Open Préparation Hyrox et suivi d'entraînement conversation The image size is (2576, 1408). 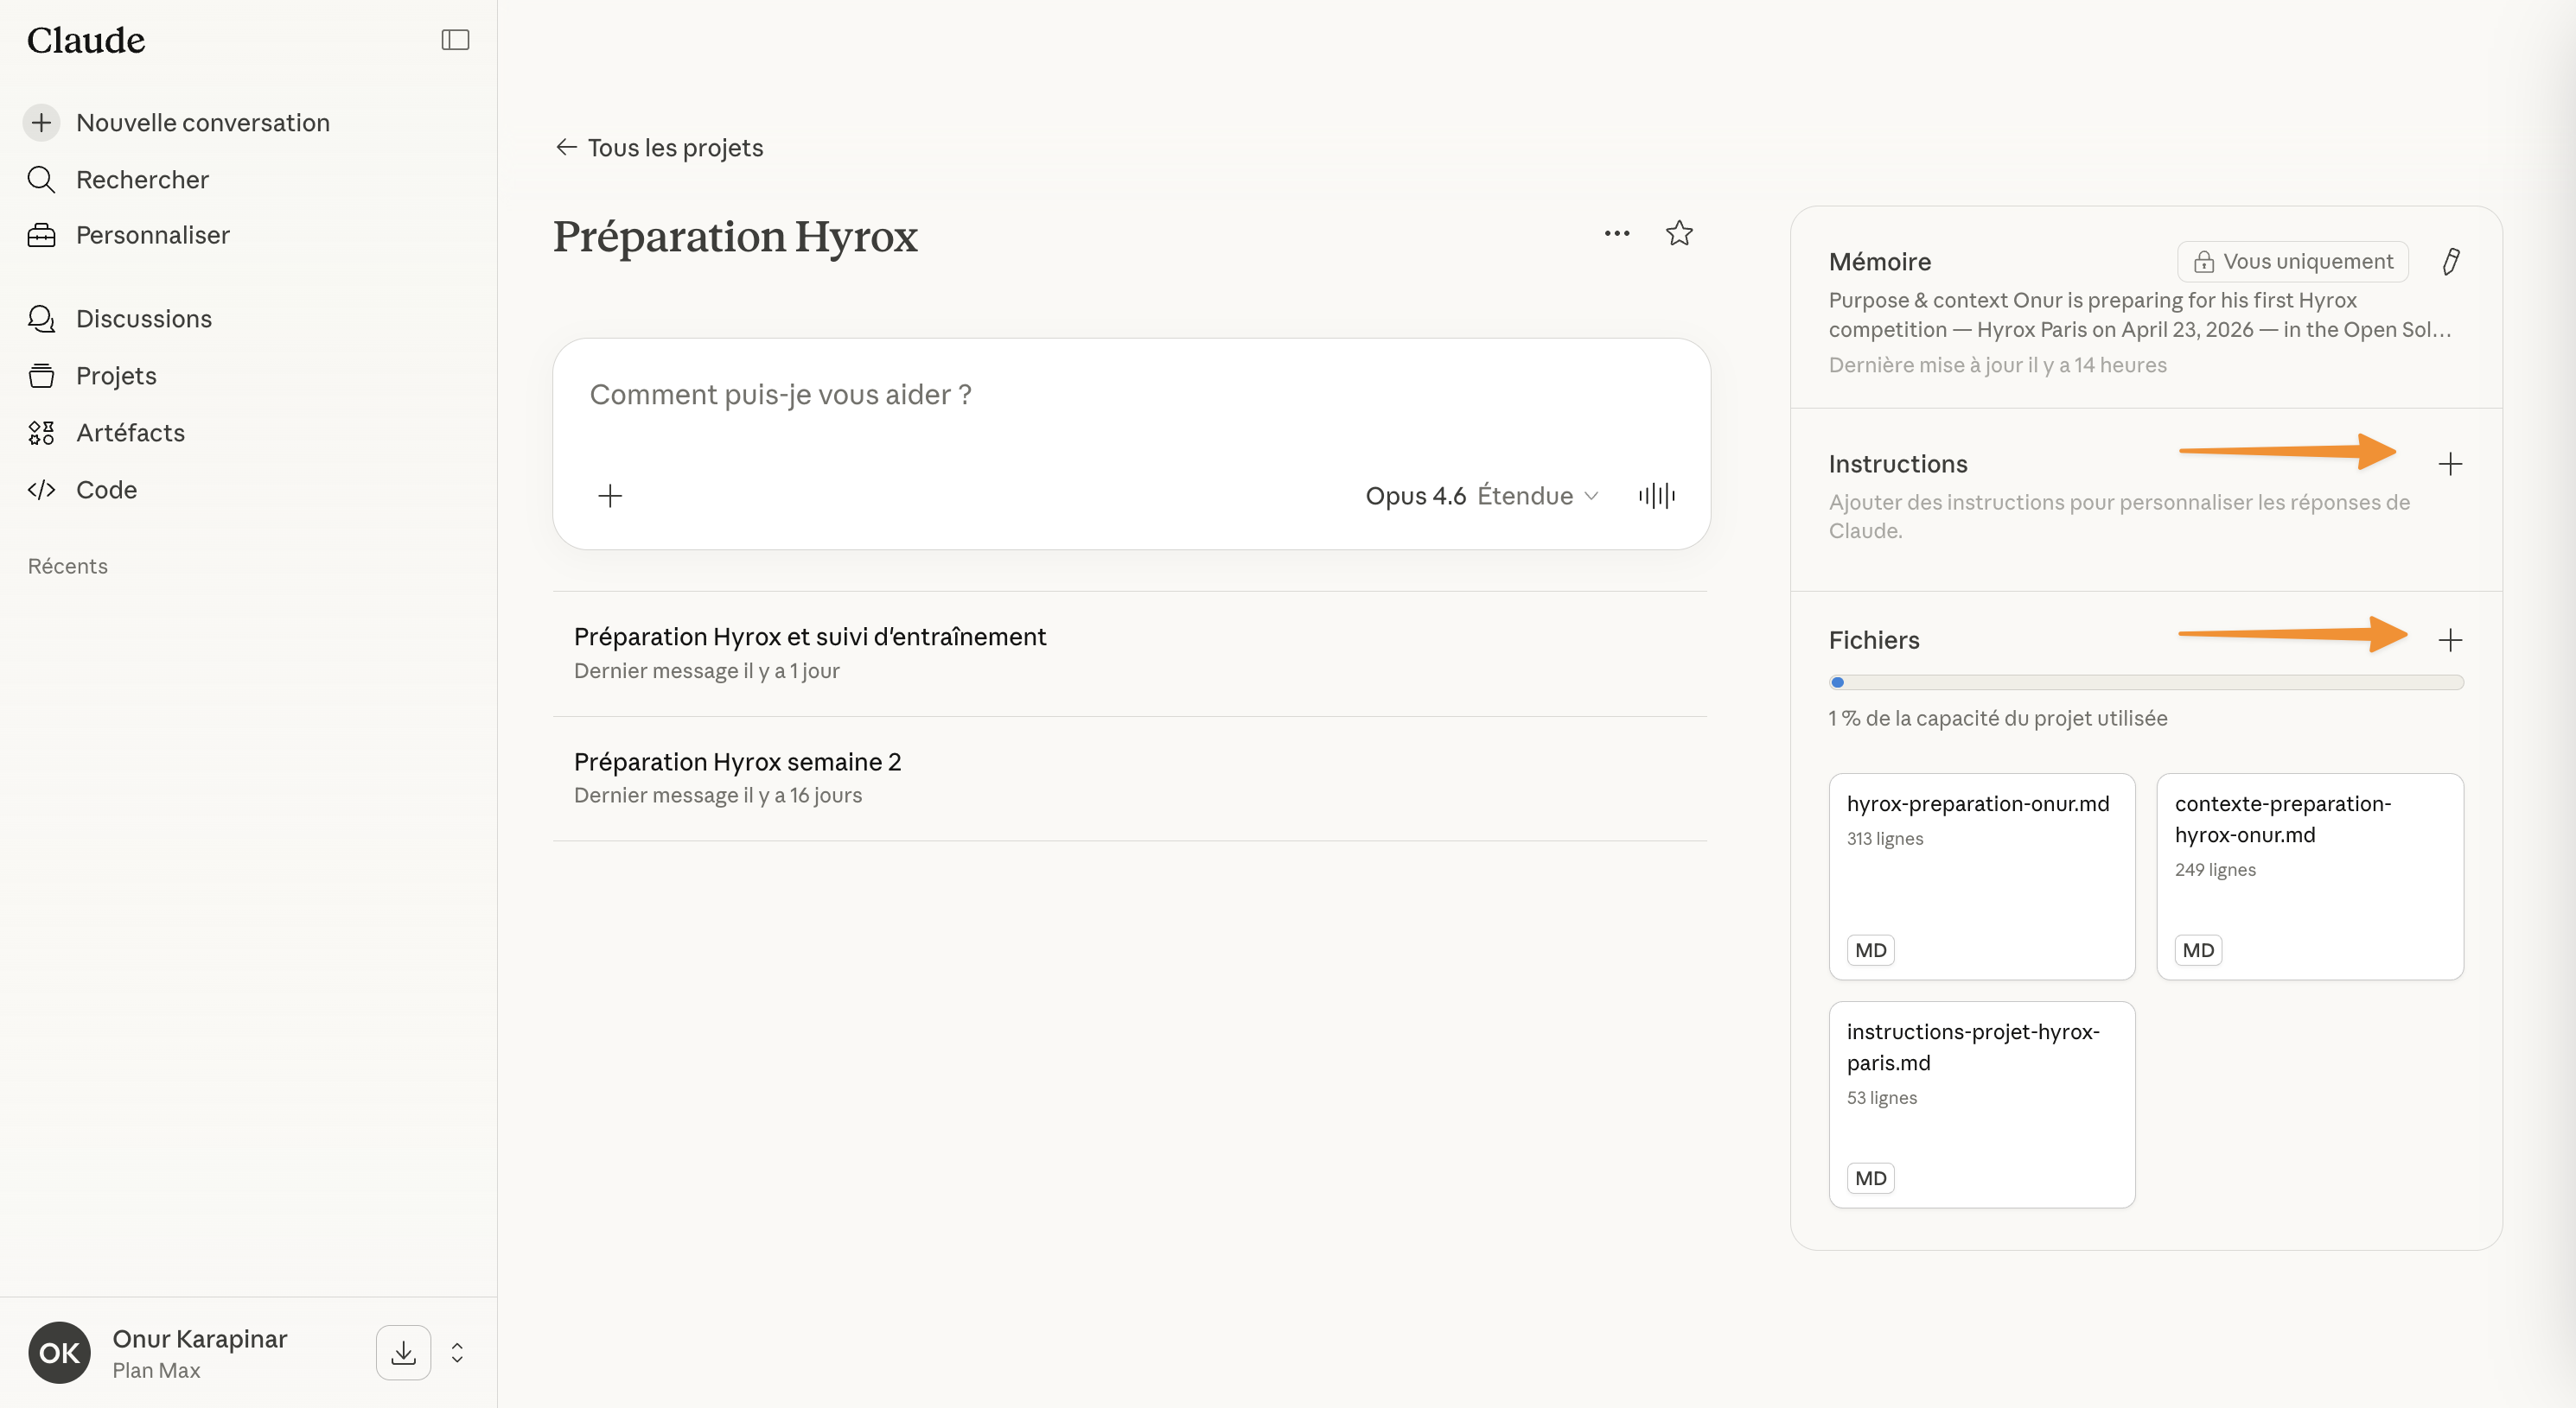(1129, 654)
